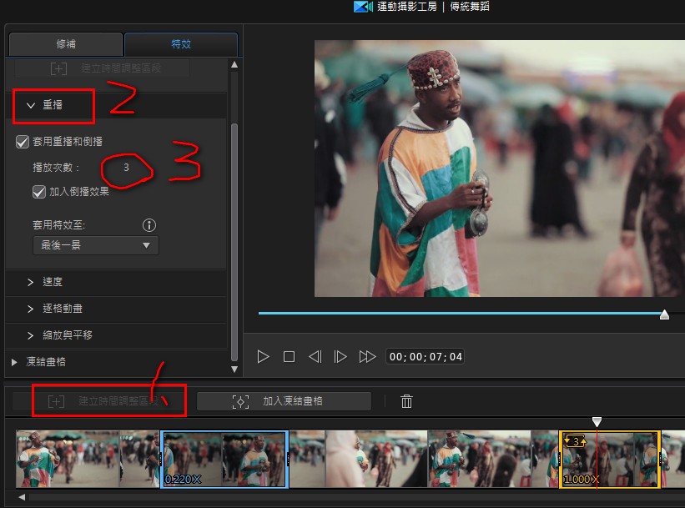This screenshot has height=508, width=685.
Task: Select the 0.220X timeline segment
Action: coord(224,459)
